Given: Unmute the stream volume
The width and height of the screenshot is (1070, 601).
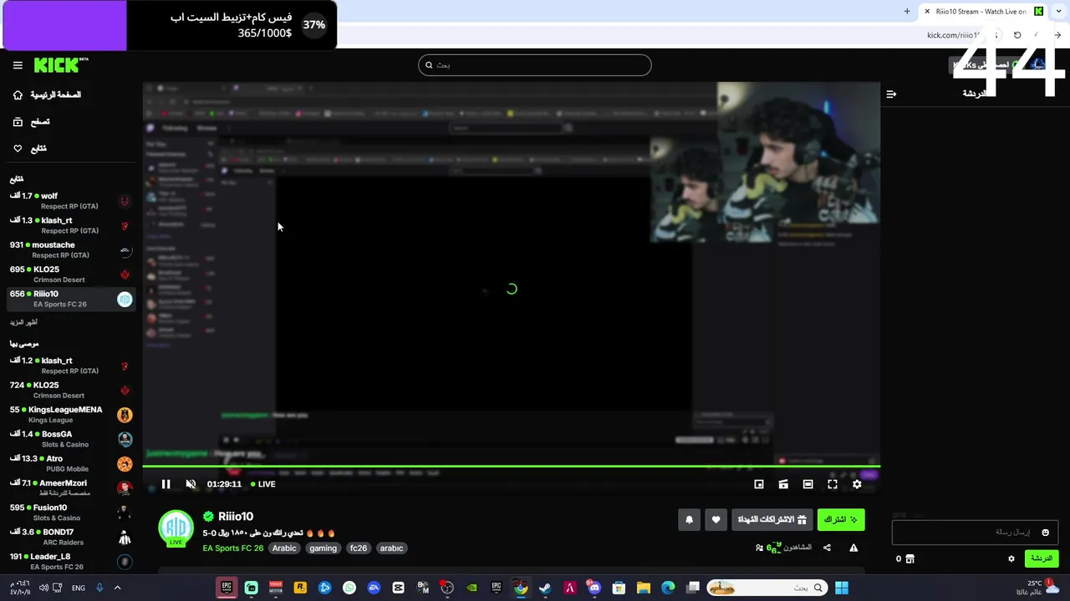Looking at the screenshot, I should 191,484.
